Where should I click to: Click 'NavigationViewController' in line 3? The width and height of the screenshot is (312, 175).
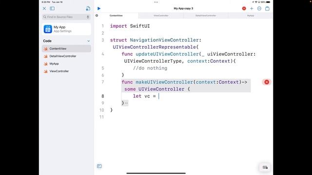[x=164, y=40]
